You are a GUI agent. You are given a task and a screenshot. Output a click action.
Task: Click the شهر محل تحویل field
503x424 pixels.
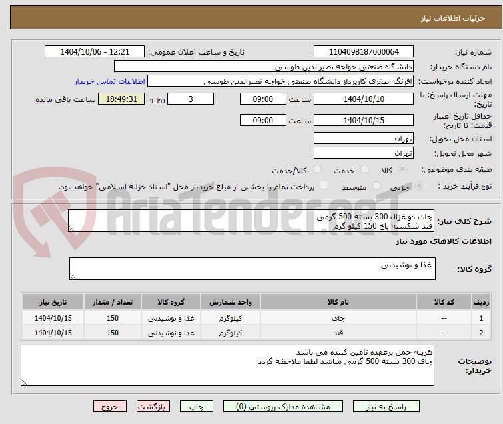(364, 153)
